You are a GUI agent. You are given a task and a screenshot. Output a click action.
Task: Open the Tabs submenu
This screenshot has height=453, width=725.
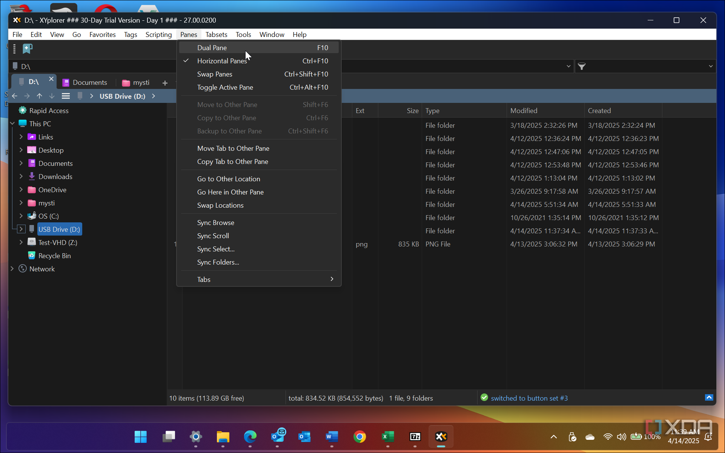(259, 279)
